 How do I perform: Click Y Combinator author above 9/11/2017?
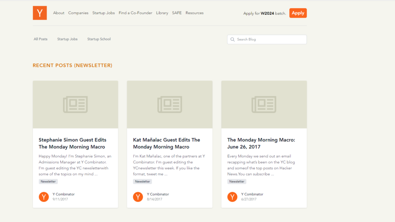tap(64, 194)
